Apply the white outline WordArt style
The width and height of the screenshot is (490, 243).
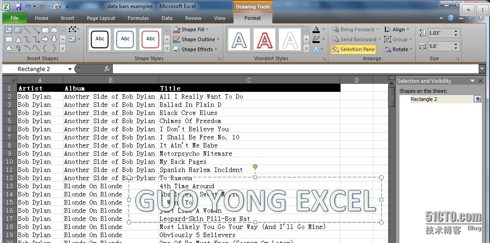pos(290,39)
